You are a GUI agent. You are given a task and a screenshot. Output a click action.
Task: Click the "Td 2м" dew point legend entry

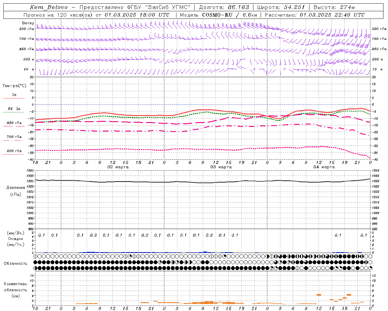14,109
